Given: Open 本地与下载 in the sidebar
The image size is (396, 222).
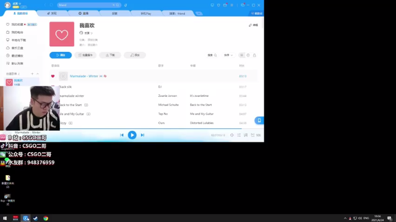Looking at the screenshot, I should pos(19,40).
